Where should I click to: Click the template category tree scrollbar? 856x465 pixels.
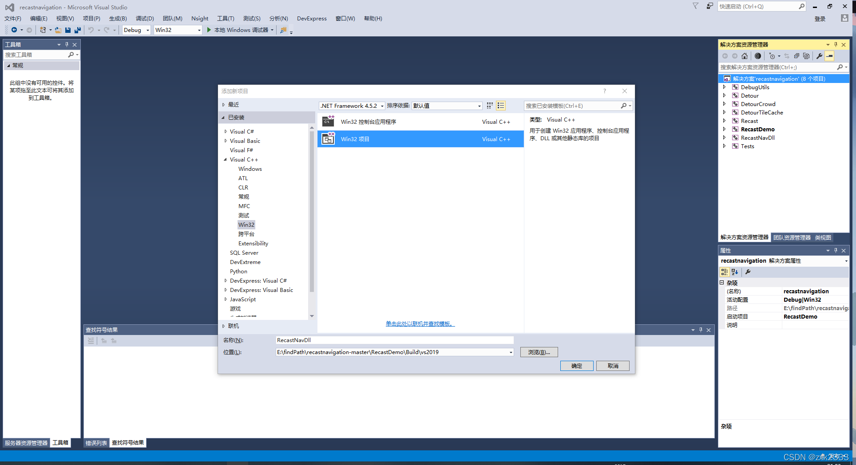coord(312,211)
